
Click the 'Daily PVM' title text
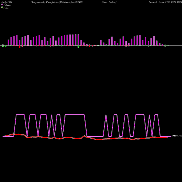(7, 2)
